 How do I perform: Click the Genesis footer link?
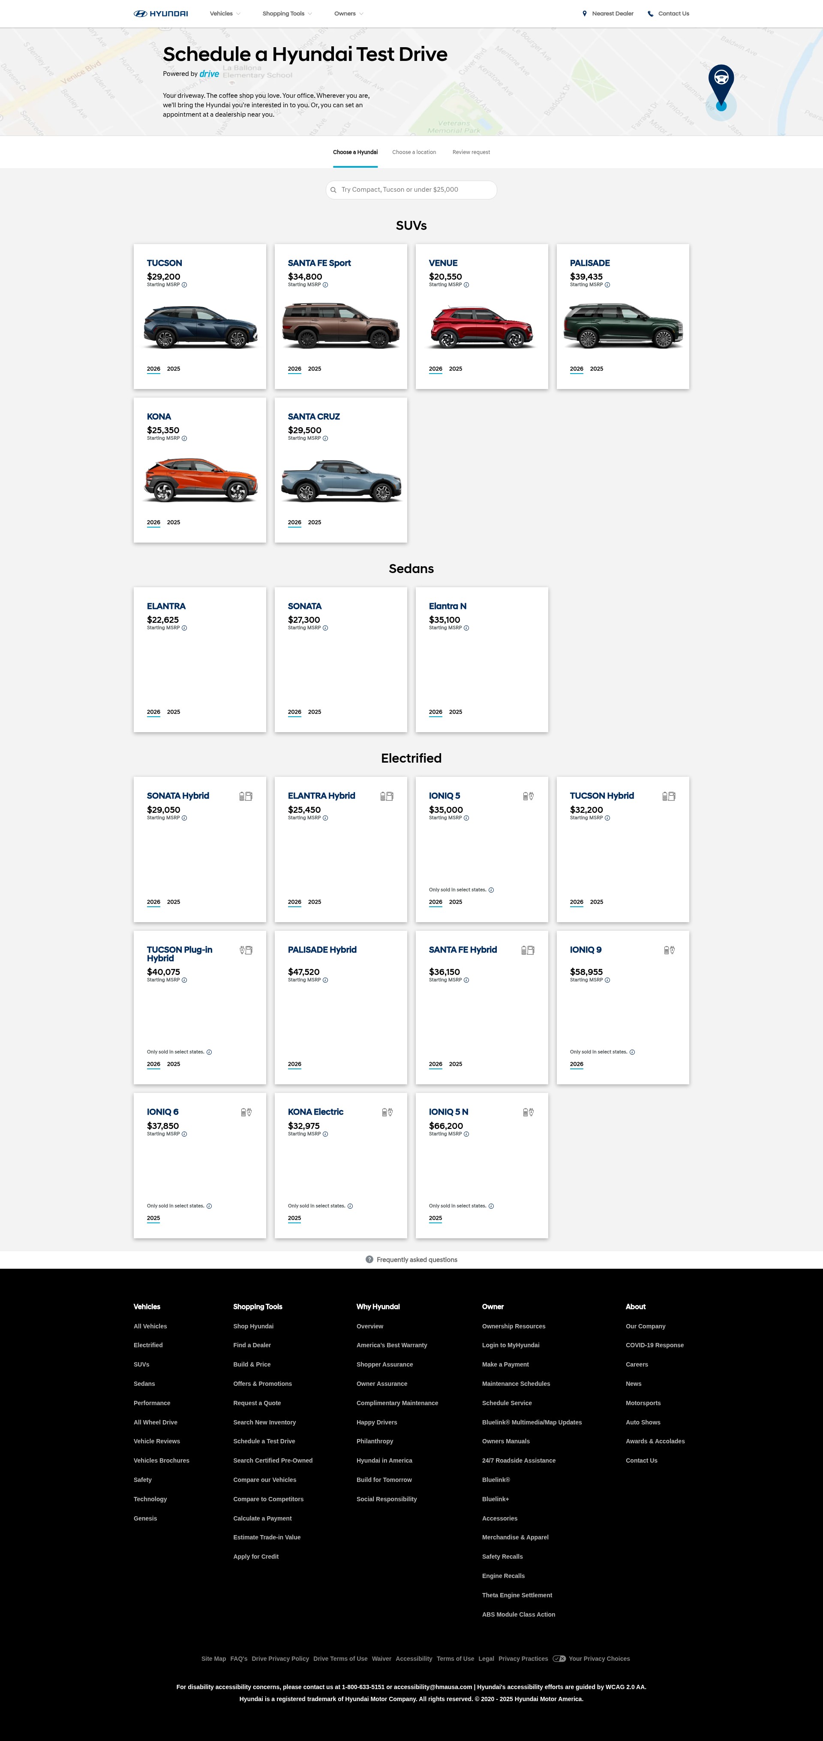(x=145, y=1519)
